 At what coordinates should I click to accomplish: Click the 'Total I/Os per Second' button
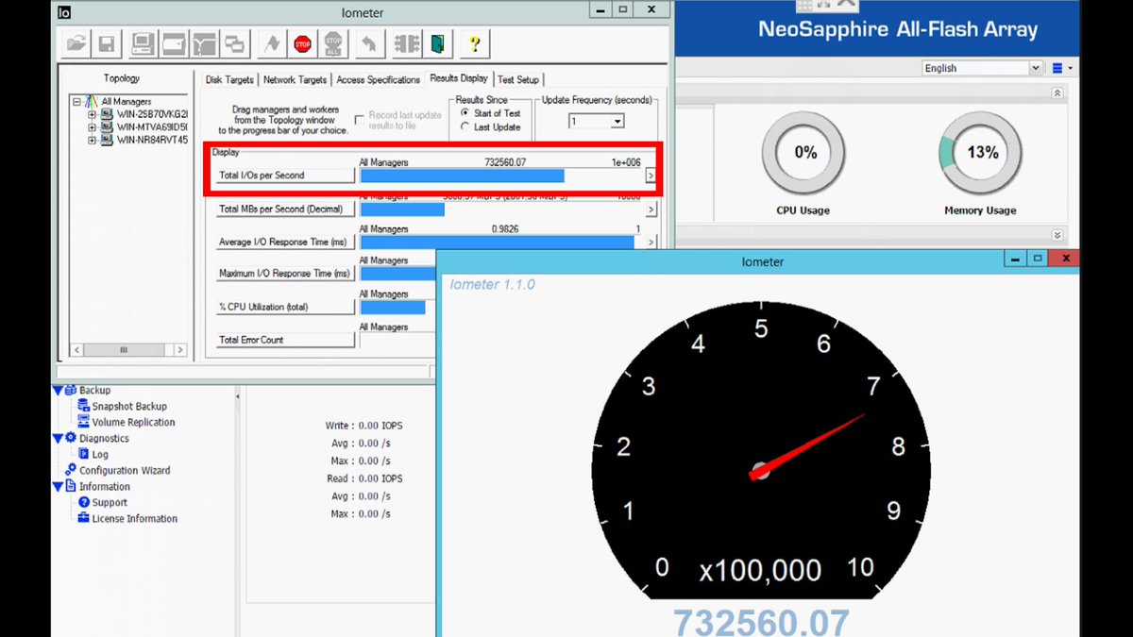(x=285, y=176)
